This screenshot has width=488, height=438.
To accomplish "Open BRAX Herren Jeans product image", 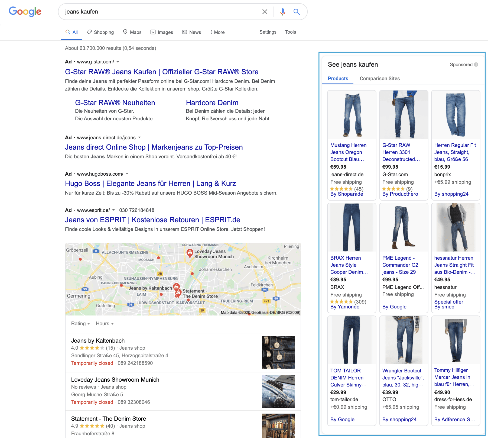I will pos(352,227).
